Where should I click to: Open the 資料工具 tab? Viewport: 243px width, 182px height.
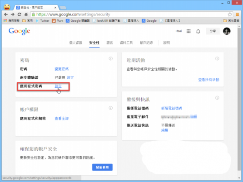coord(126,43)
